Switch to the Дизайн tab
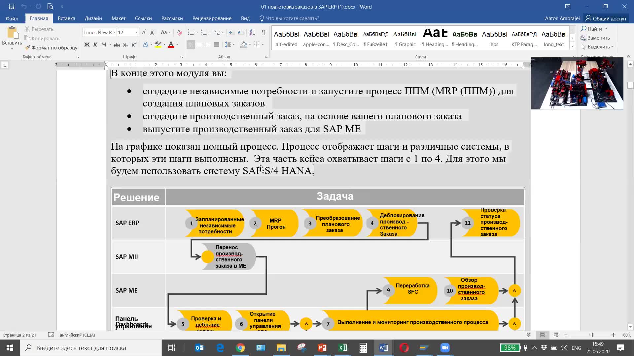 click(x=93, y=18)
